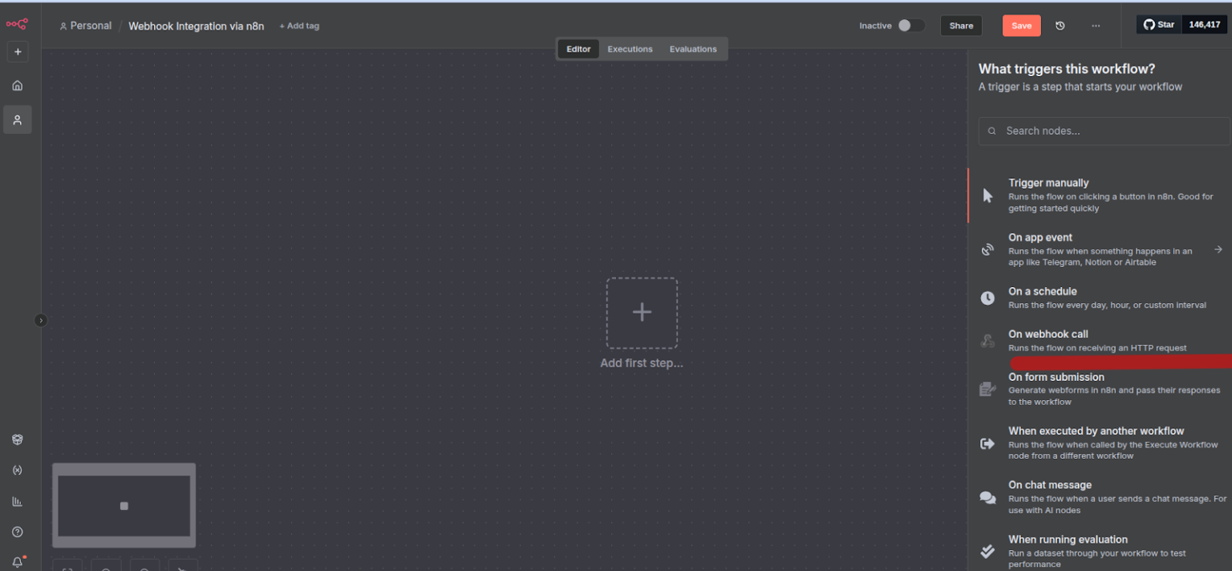Open the Insights bar chart icon

[18, 501]
